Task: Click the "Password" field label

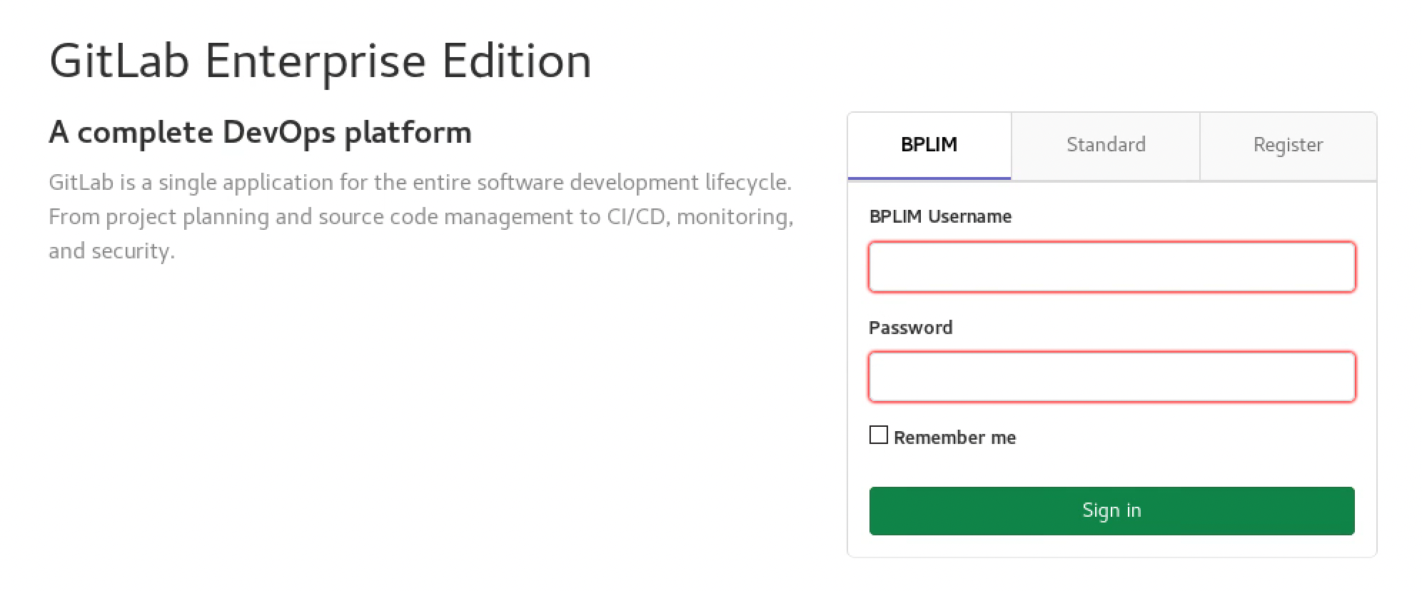Action: pyautogui.click(x=910, y=328)
